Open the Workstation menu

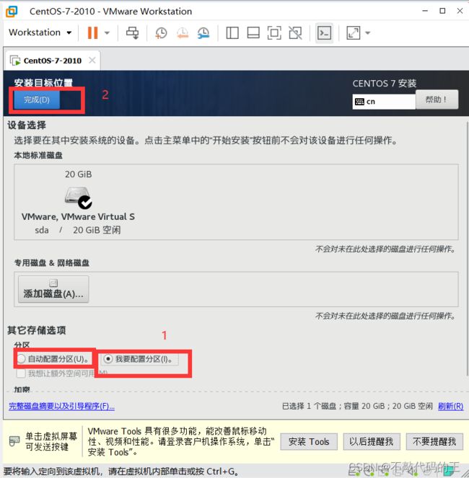[x=40, y=32]
